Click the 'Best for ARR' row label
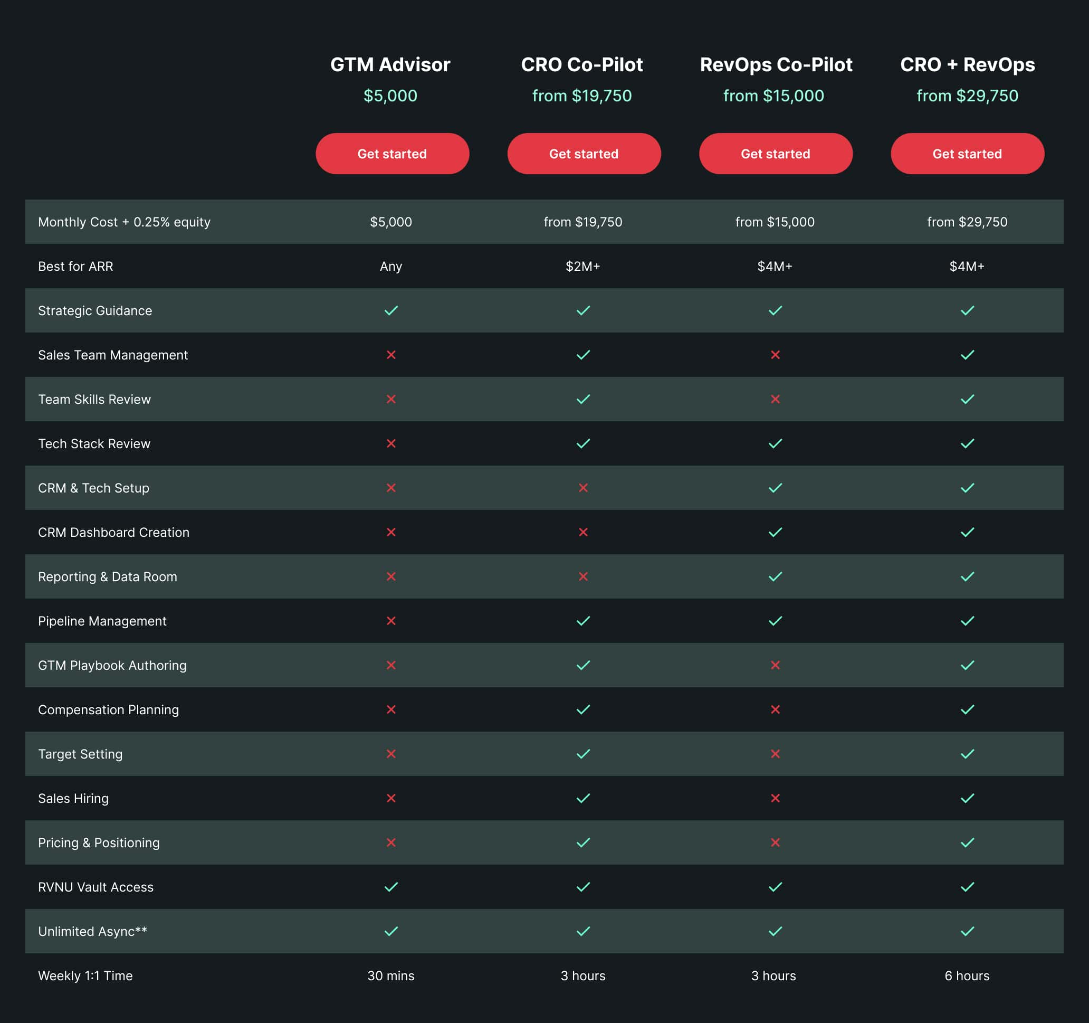The image size is (1089, 1023). tap(75, 266)
